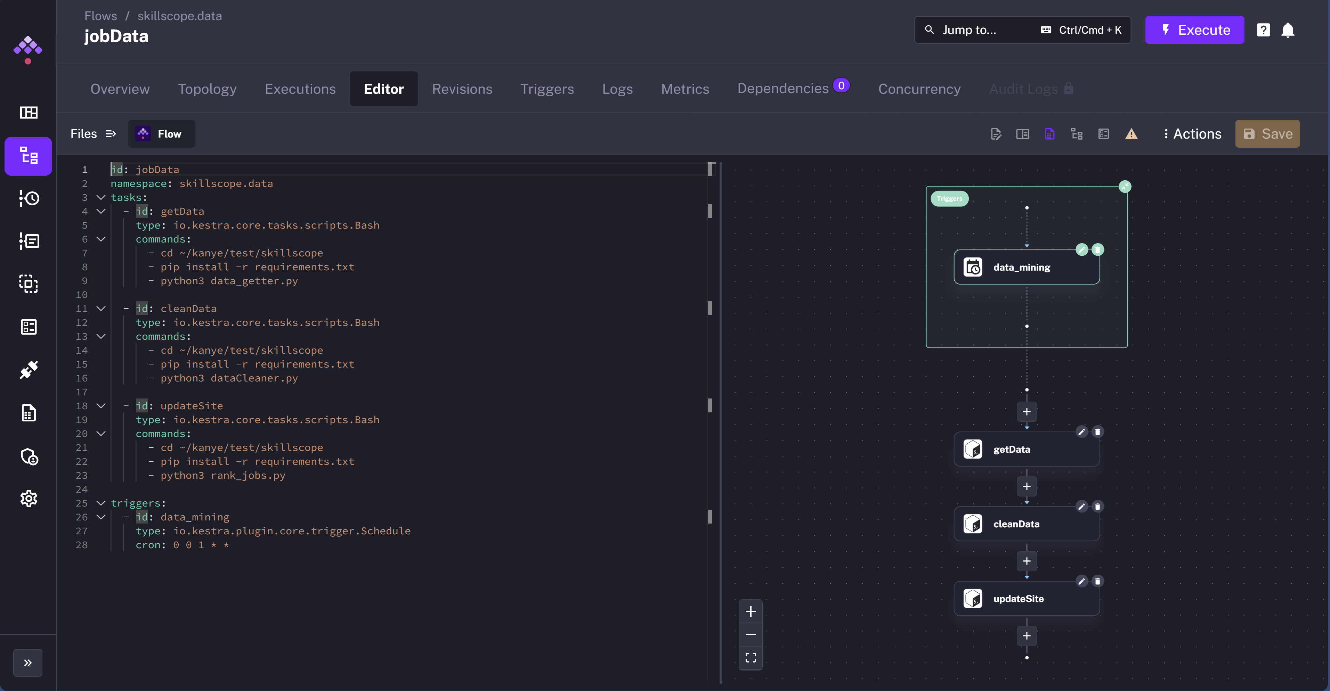The image size is (1330, 691).
Task: Delete the getData node with trash icon
Action: pyautogui.click(x=1098, y=432)
